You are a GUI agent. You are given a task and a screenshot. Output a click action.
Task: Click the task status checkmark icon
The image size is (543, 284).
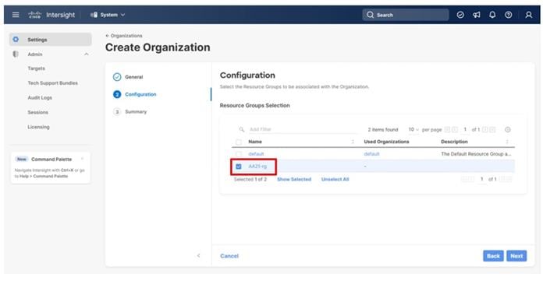click(x=460, y=15)
